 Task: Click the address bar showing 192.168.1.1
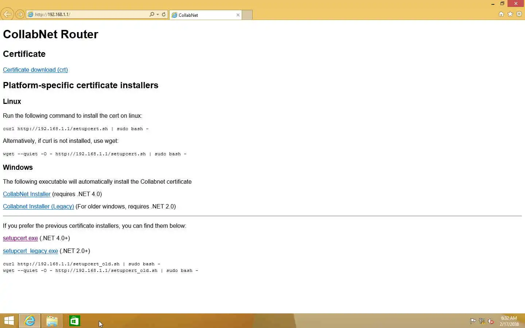87,15
